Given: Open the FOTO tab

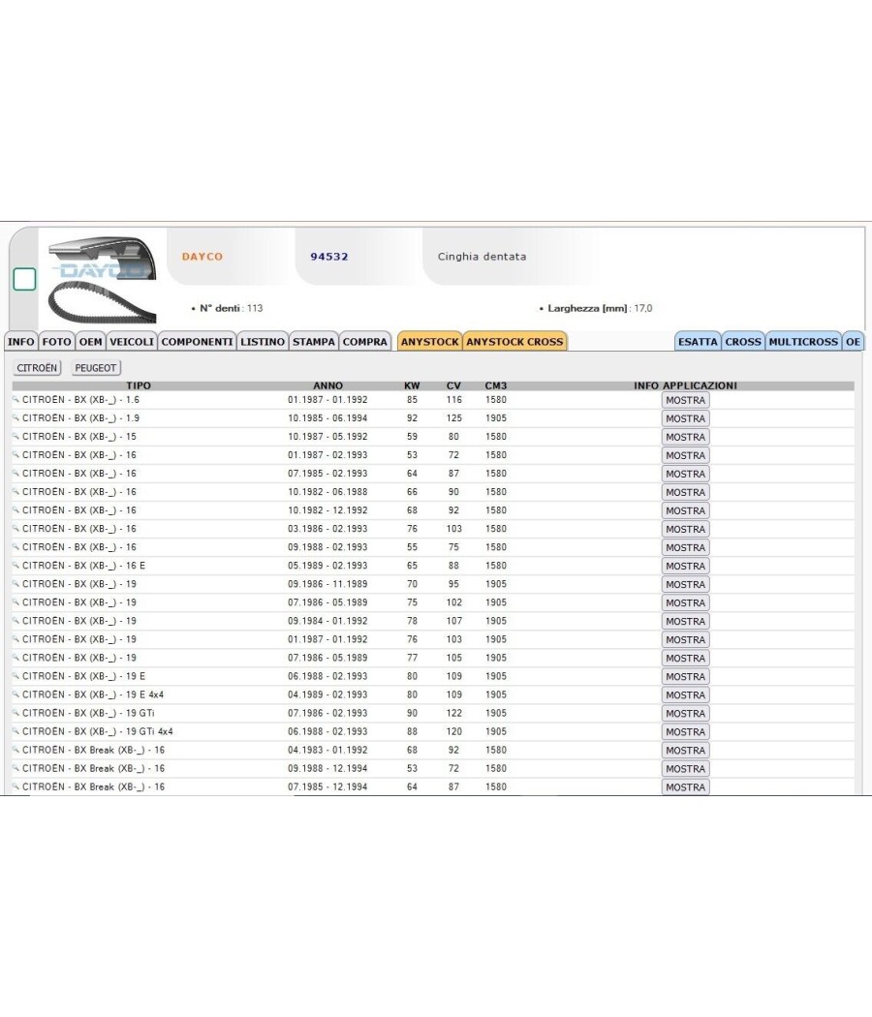Looking at the screenshot, I should click(56, 342).
